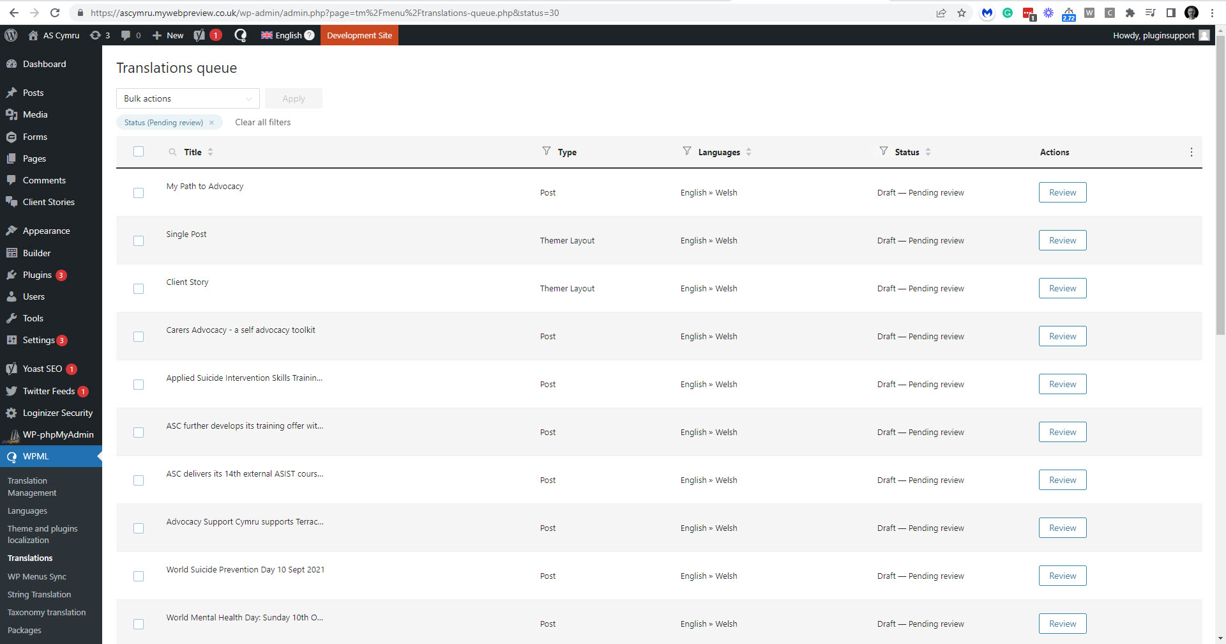The width and height of the screenshot is (1226, 644).
Task: Click the filter funnel icon for Status
Action: pyautogui.click(x=884, y=151)
